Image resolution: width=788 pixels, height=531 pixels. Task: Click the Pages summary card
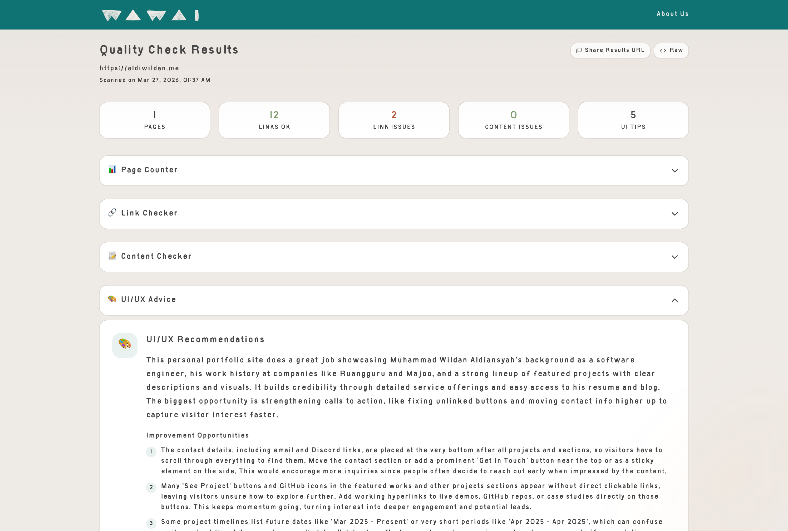[x=155, y=120]
